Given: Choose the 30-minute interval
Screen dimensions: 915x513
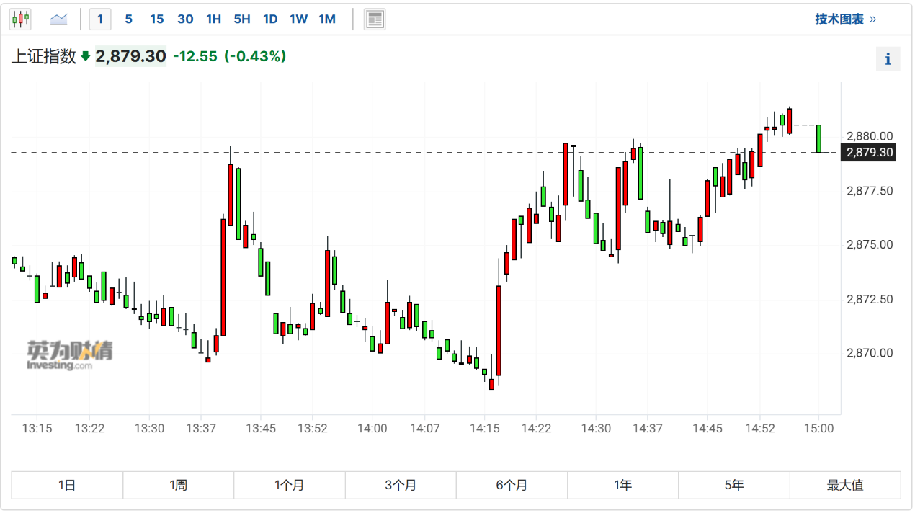Looking at the screenshot, I should 185,19.
